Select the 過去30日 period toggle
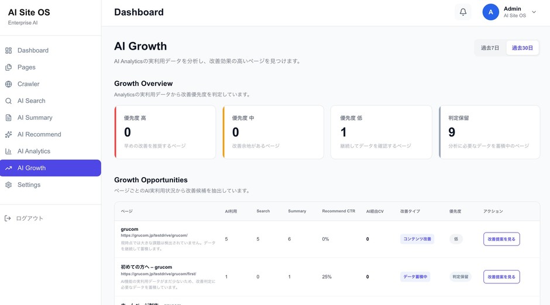Image resolution: width=550 pixels, height=305 pixels. point(522,48)
